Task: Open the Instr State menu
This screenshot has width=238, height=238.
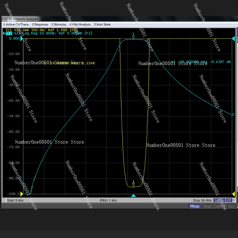Action: click(x=102, y=24)
